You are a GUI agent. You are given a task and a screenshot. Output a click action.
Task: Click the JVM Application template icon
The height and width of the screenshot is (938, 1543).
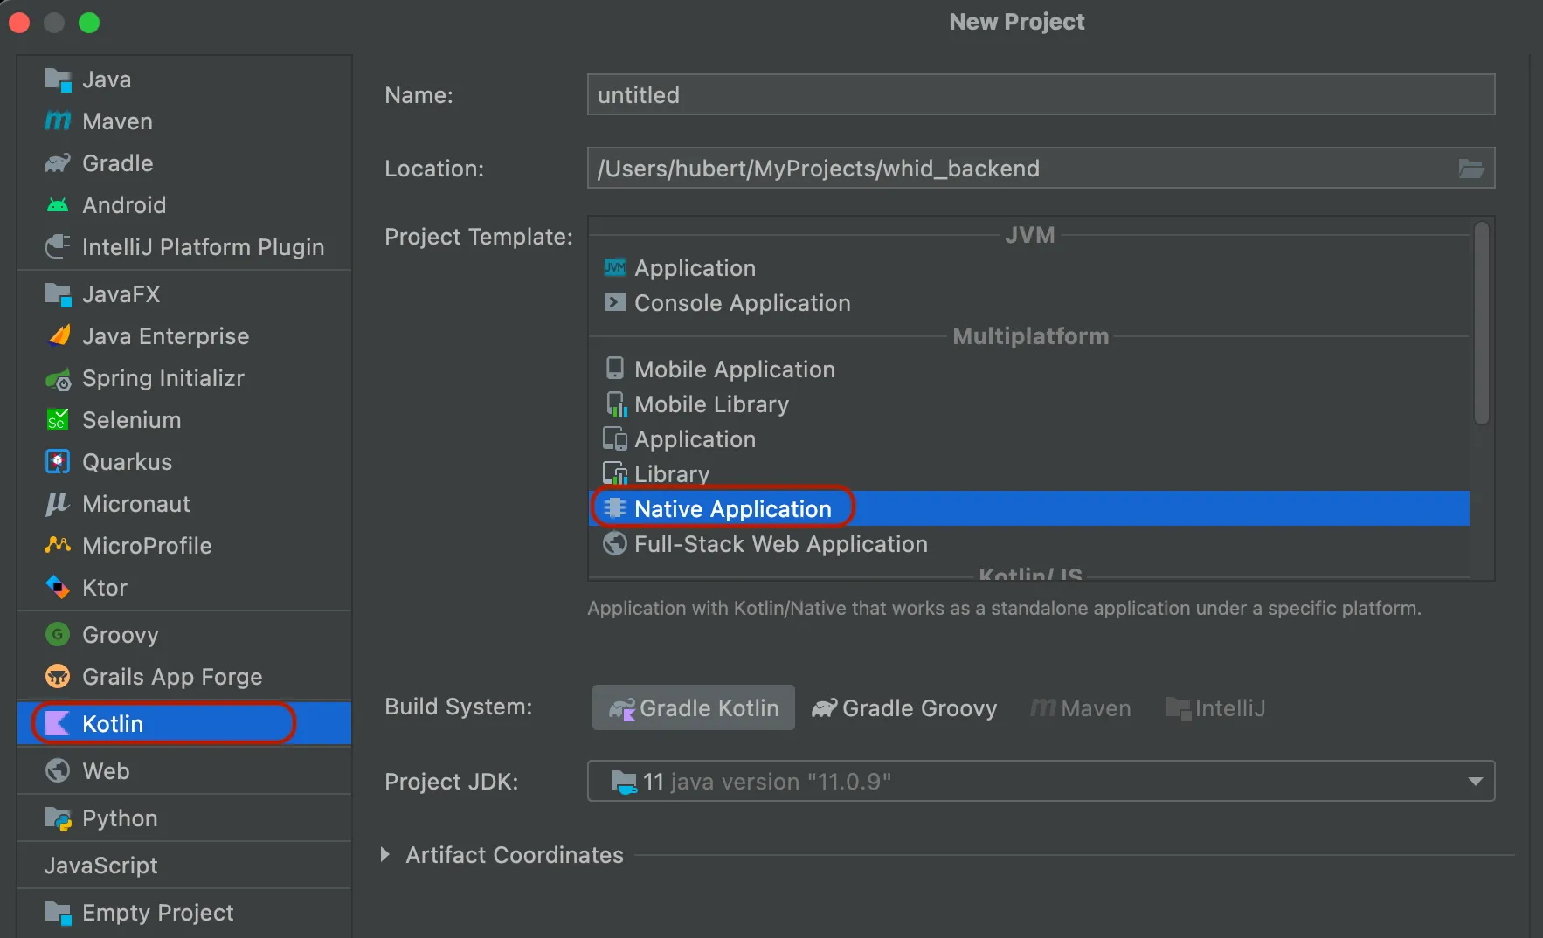pyautogui.click(x=615, y=267)
